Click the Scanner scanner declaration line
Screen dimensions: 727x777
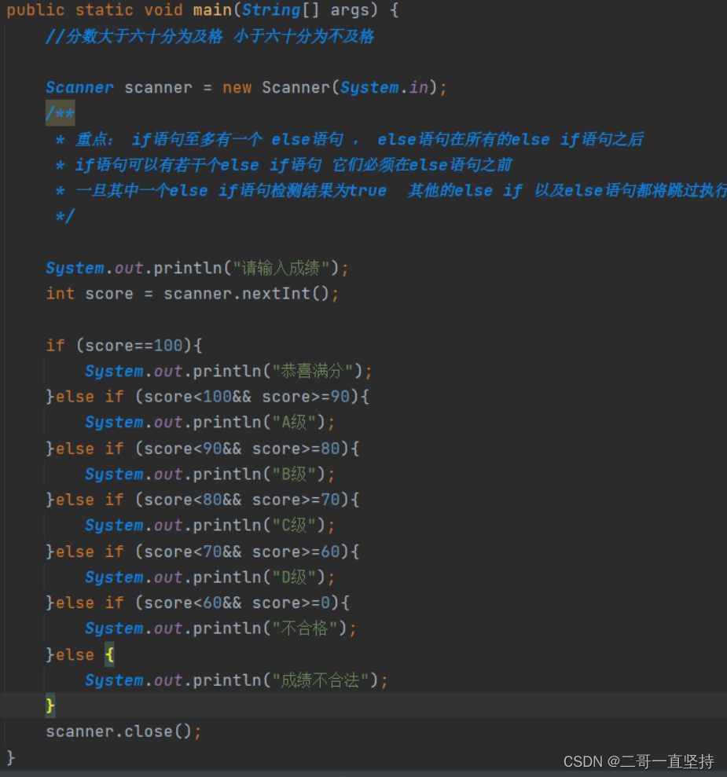[x=246, y=88]
